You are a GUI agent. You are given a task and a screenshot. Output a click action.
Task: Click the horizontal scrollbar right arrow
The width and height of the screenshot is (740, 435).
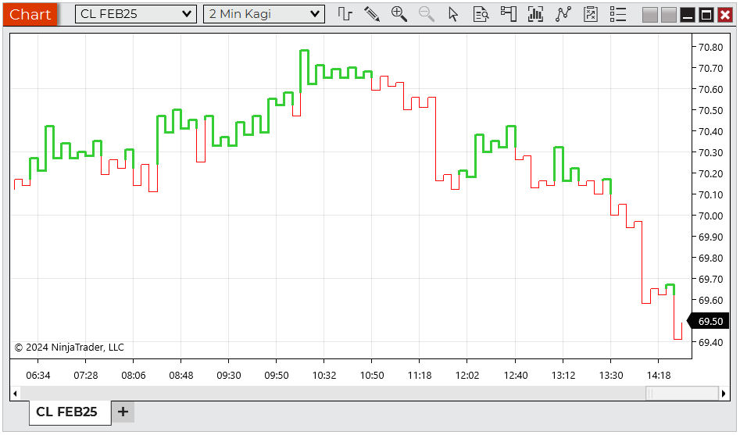725,393
